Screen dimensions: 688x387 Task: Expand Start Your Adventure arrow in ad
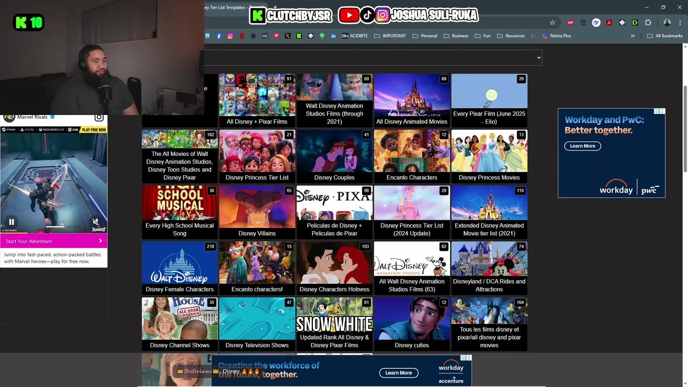coord(100,241)
